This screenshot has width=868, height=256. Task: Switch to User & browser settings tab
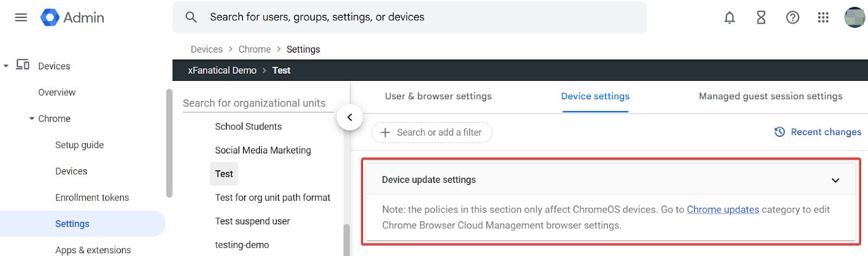(438, 96)
